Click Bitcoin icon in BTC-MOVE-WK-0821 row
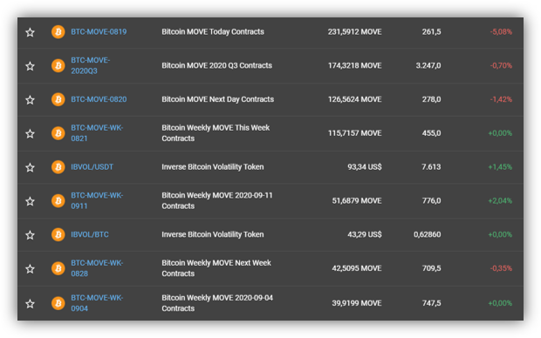The height and width of the screenshot is (338, 541). [58, 133]
